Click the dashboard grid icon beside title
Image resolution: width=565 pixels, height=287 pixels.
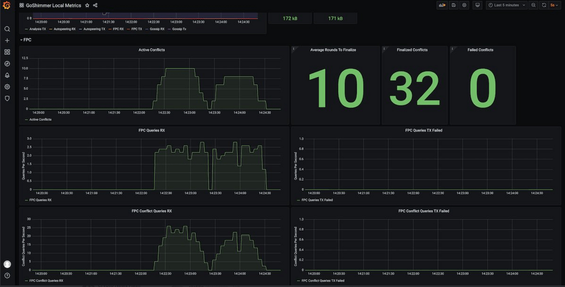(21, 6)
